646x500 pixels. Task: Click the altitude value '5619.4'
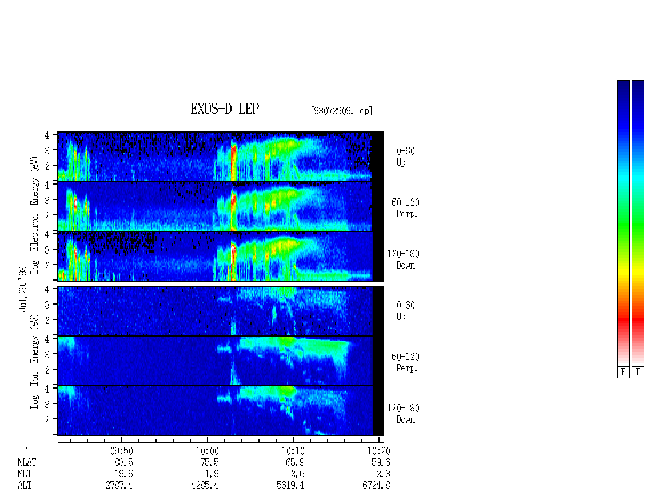tap(291, 486)
